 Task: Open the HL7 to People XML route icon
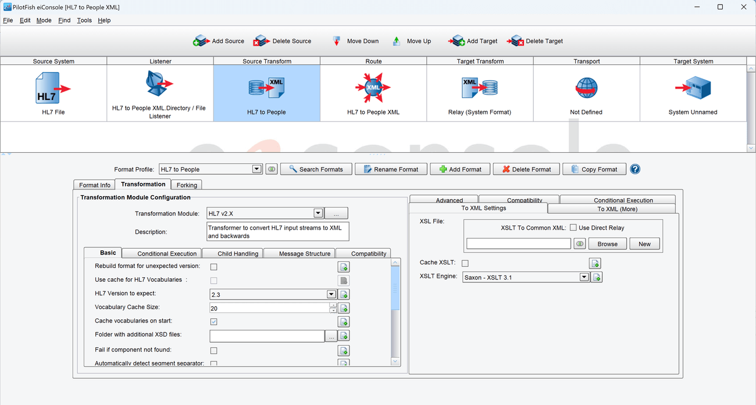point(373,88)
